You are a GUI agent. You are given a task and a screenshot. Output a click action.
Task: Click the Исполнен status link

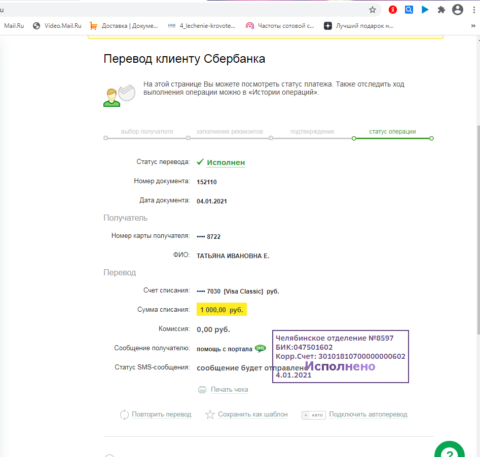[x=226, y=162]
